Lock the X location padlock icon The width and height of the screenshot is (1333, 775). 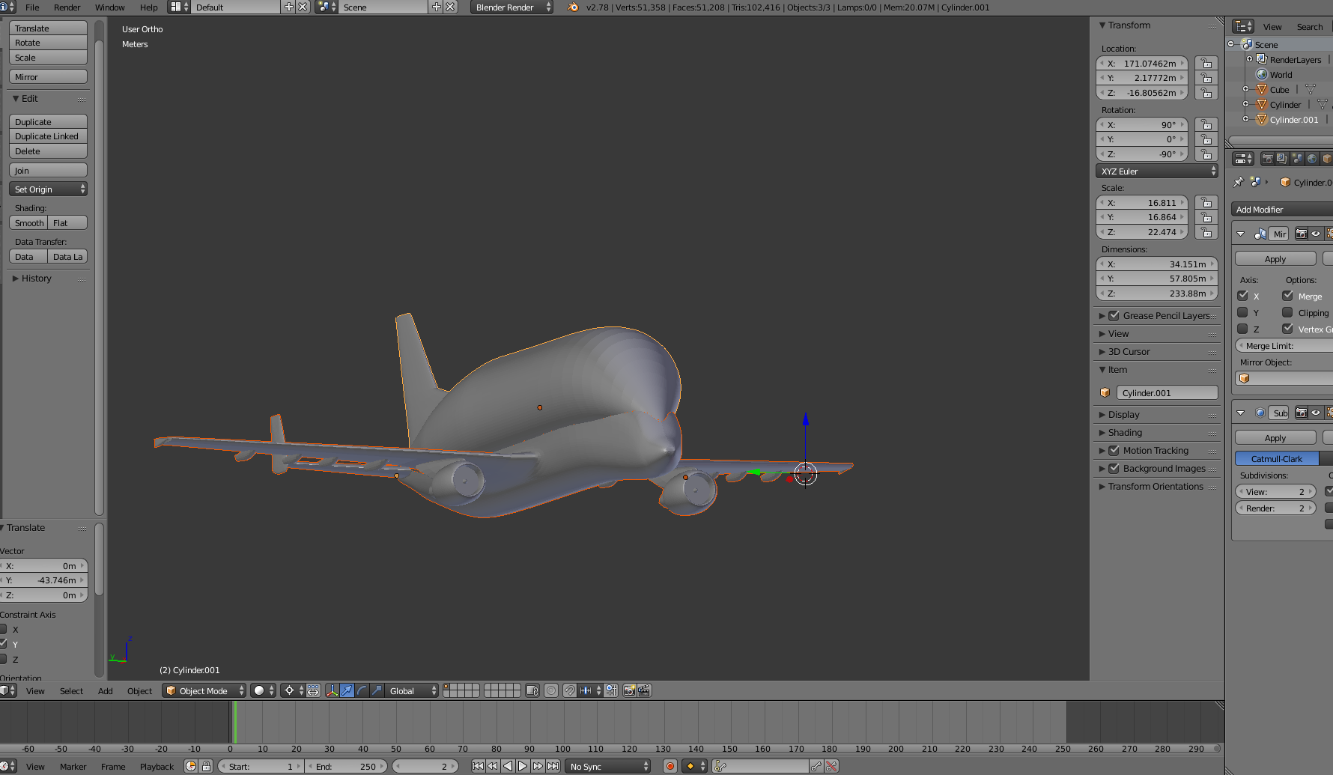point(1206,64)
